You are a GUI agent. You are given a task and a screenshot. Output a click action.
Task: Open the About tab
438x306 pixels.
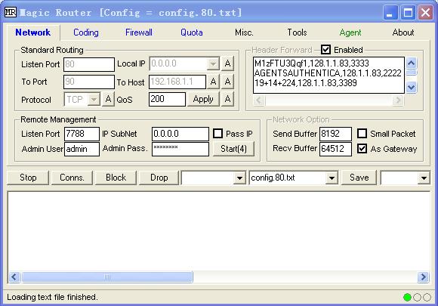403,32
